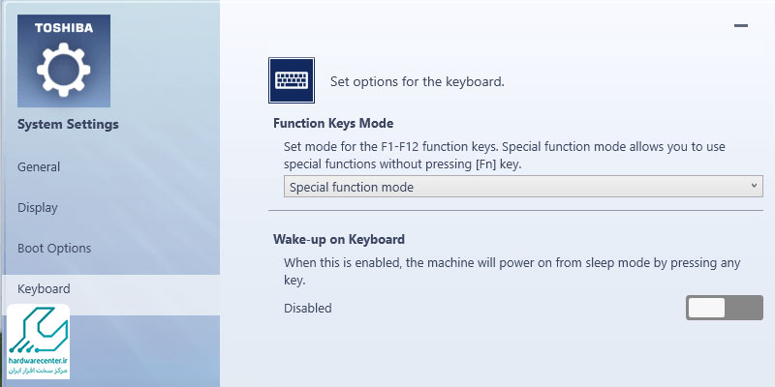Click the Wake-up on Keyboard heading
The image size is (775, 387).
(x=339, y=239)
